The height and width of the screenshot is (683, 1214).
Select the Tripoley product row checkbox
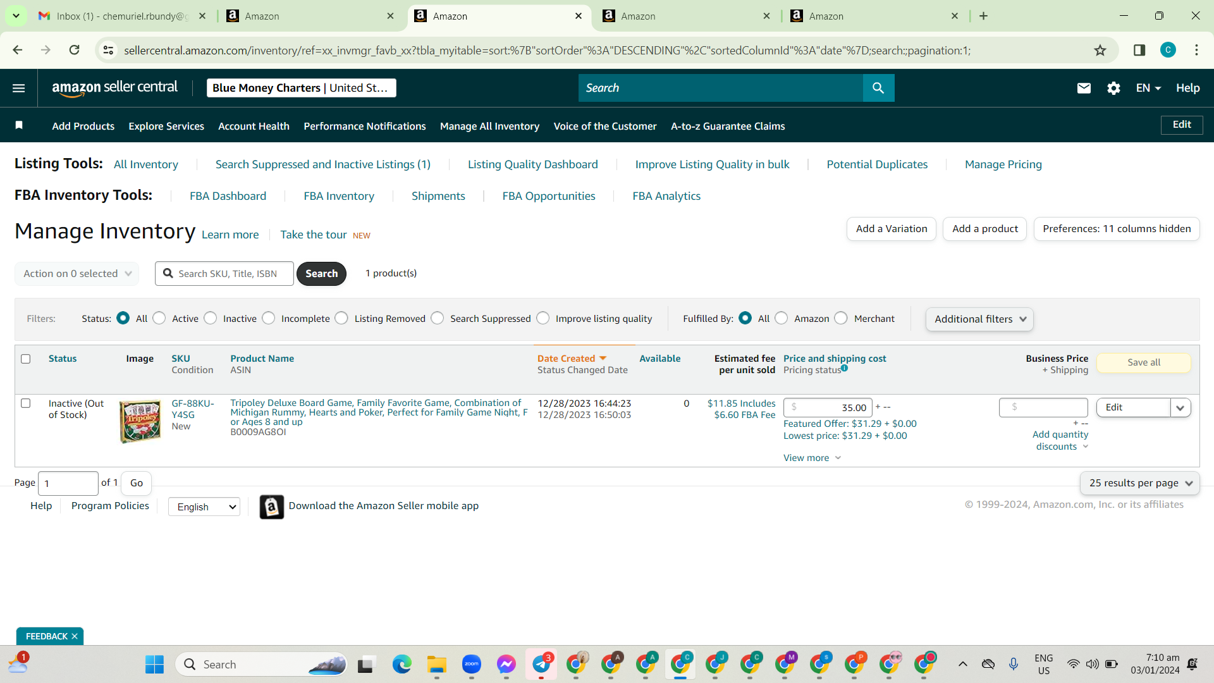tap(26, 403)
